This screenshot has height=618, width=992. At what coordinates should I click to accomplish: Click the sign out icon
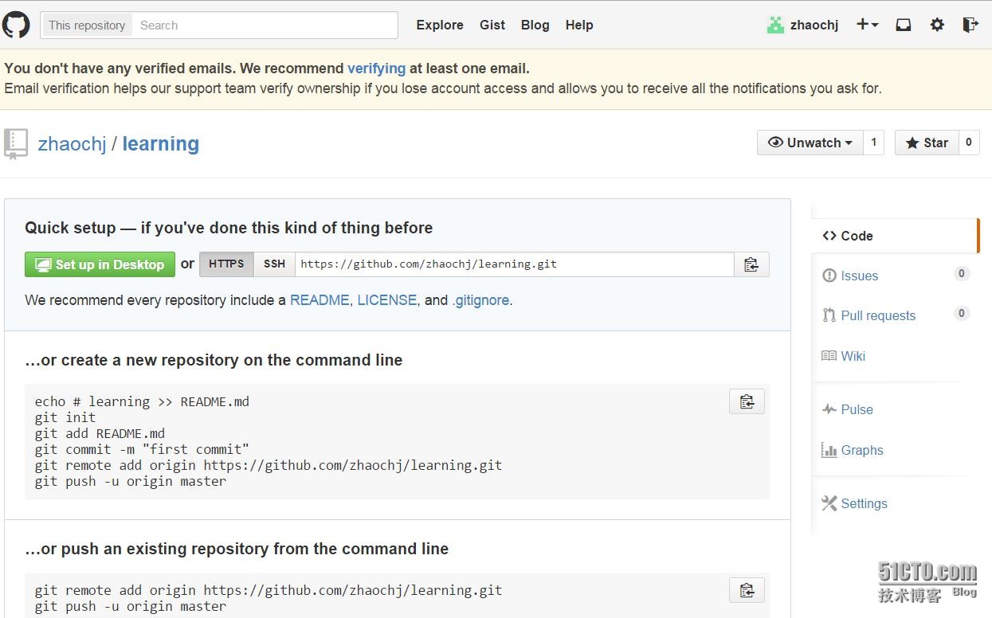tap(970, 25)
